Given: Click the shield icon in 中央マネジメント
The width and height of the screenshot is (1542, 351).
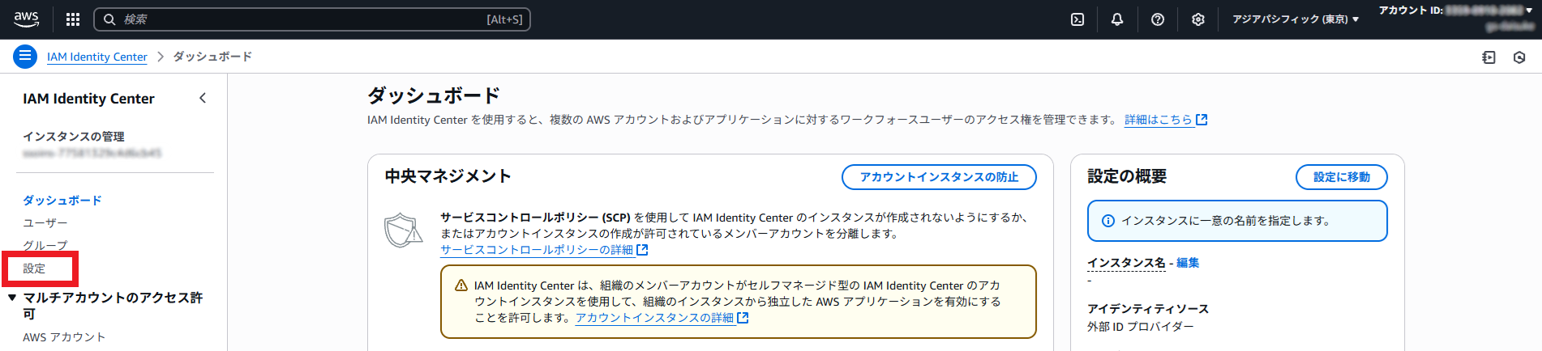Looking at the screenshot, I should (x=404, y=230).
